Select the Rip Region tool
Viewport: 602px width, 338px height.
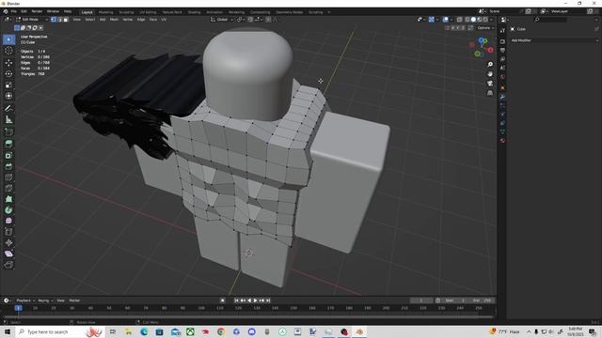click(8, 265)
